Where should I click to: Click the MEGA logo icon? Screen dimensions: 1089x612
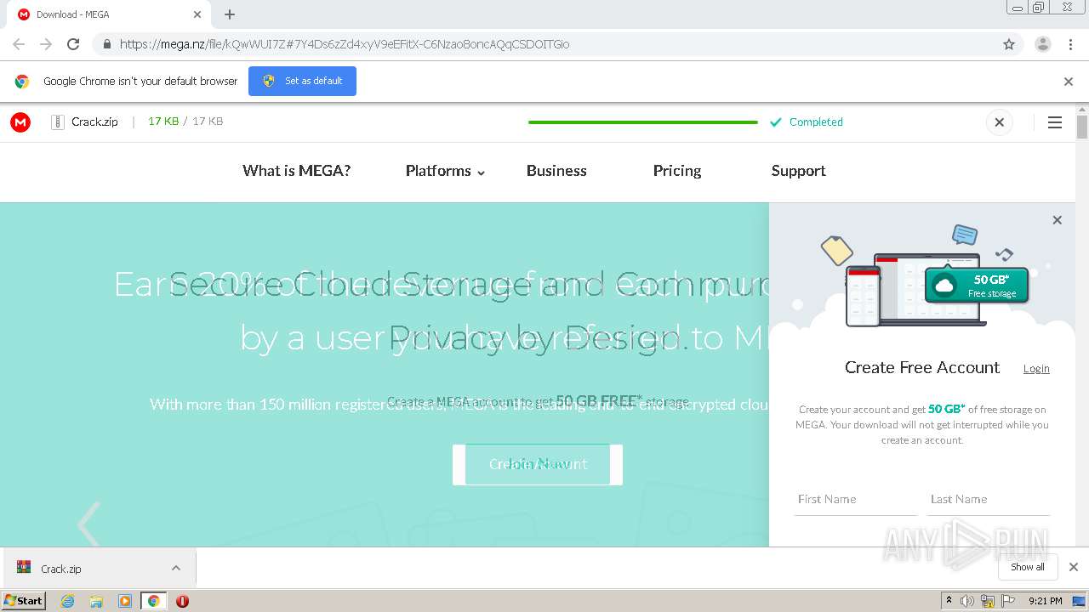(x=20, y=122)
